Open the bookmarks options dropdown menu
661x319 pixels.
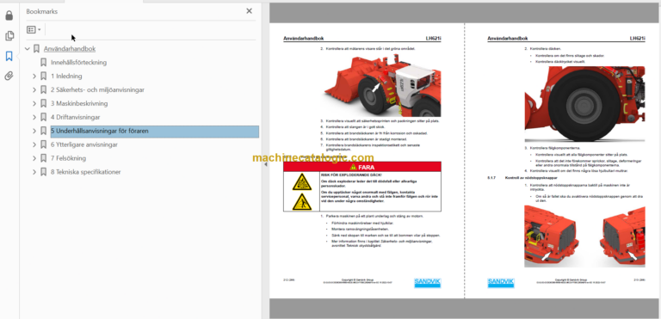coord(34,29)
